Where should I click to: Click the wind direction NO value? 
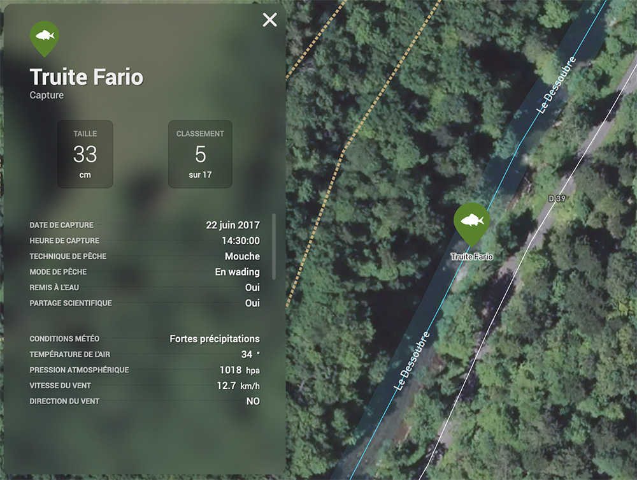[x=253, y=402]
